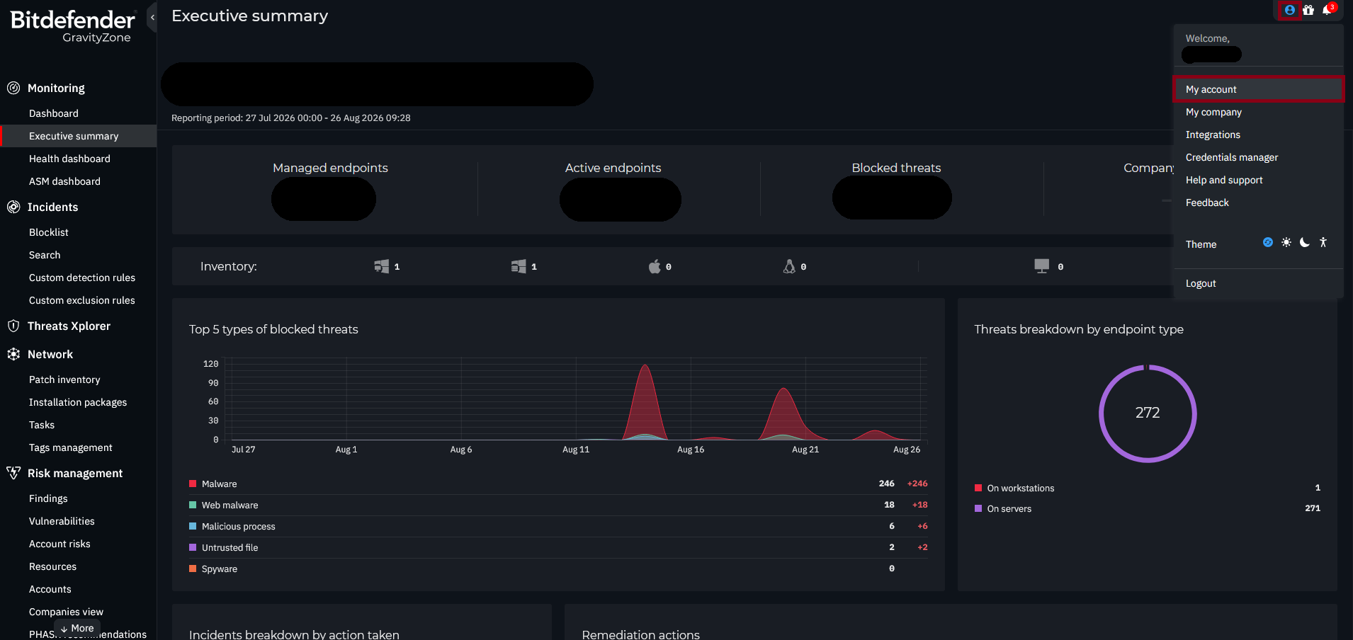Click the 272 threats donut chart
1353x640 pixels.
[1148, 413]
